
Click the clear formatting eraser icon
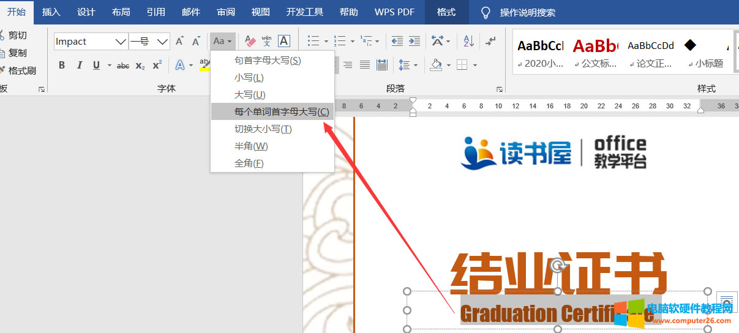tap(250, 41)
